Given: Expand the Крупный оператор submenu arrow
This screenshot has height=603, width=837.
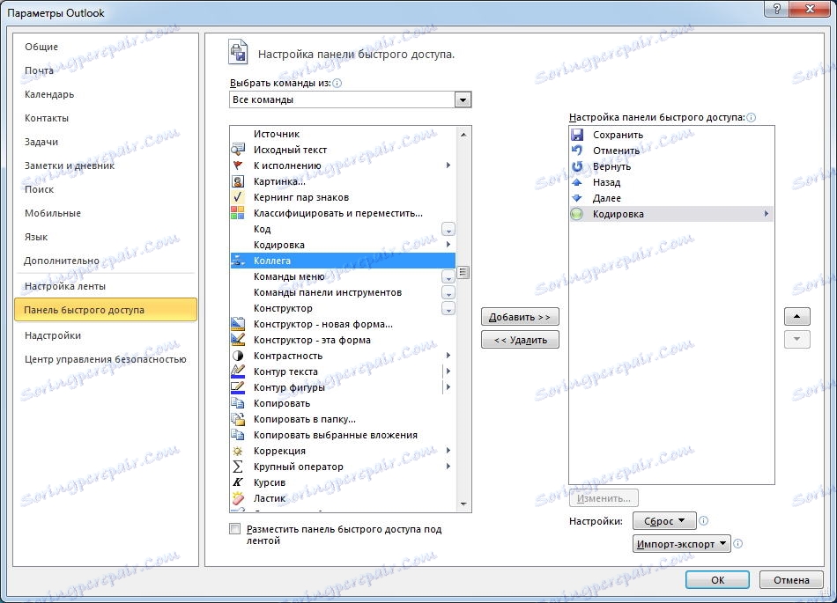Looking at the screenshot, I should tap(448, 467).
